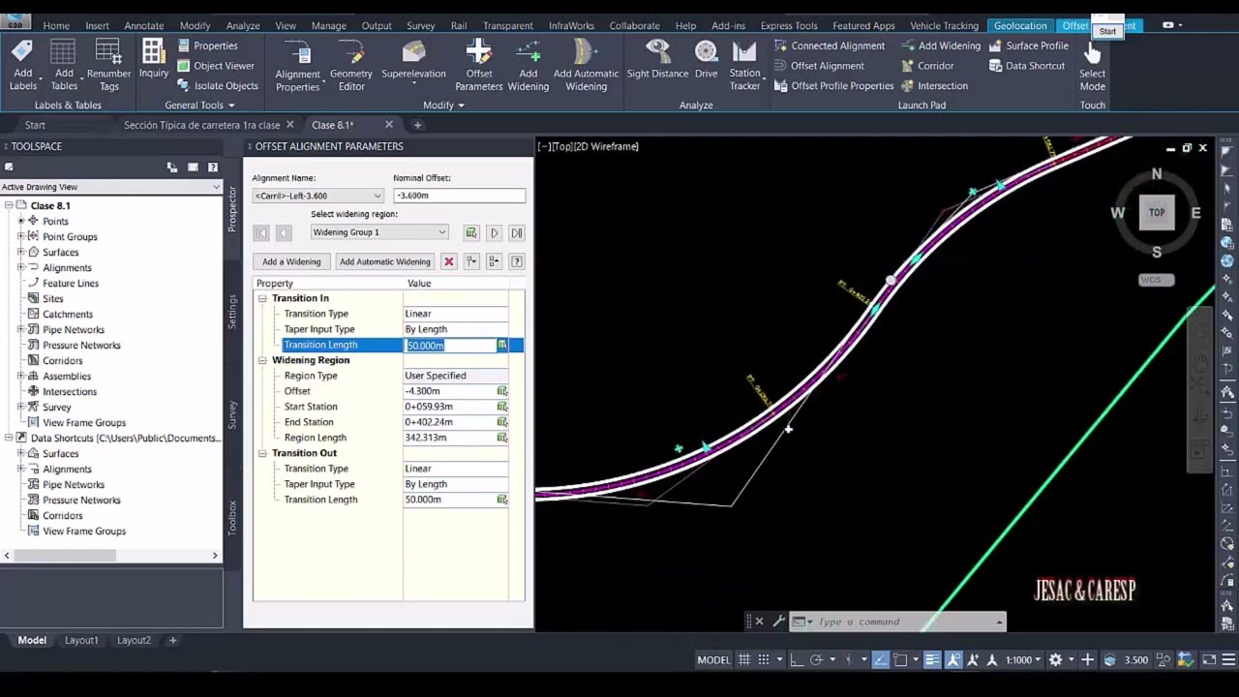
Task: Collapse the Transition In section
Action: (x=262, y=298)
